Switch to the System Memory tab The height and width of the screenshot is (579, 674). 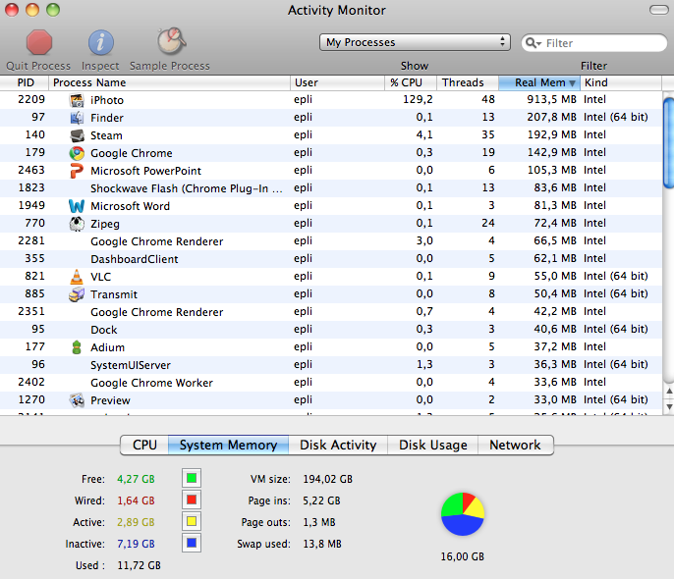coord(228,445)
